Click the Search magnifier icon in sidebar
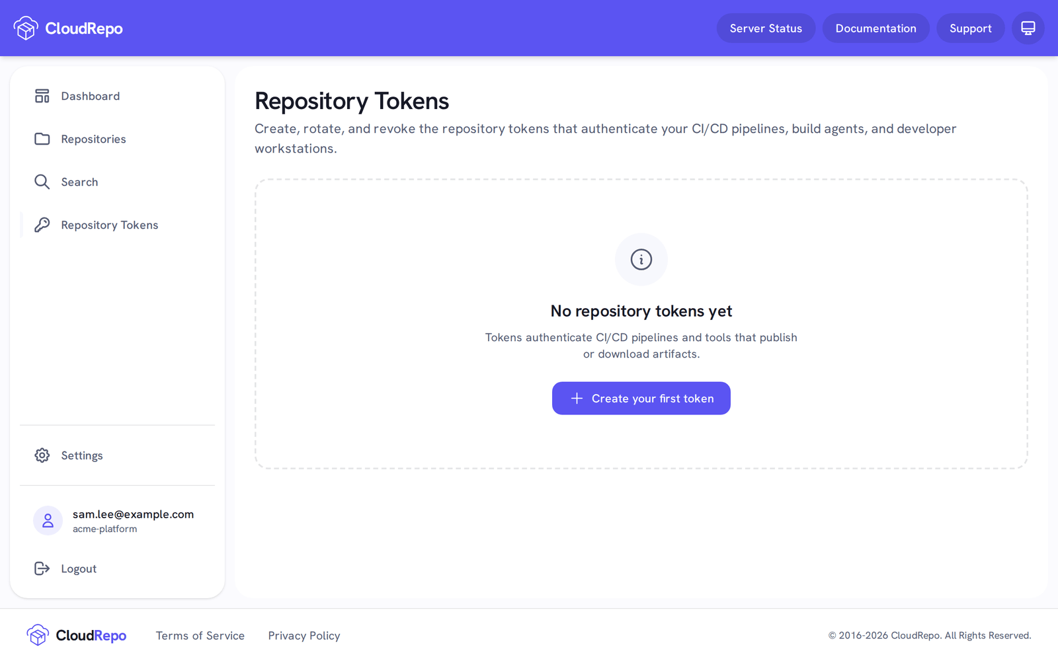Image resolution: width=1058 pixels, height=661 pixels. [x=42, y=182]
